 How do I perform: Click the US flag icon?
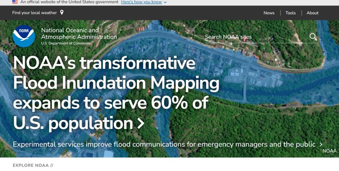15,2
